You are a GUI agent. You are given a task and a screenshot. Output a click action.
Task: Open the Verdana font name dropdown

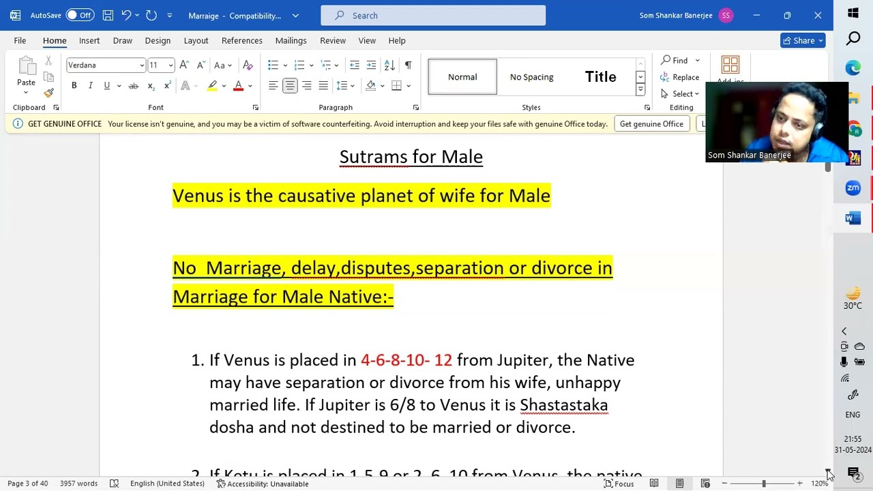click(x=142, y=65)
